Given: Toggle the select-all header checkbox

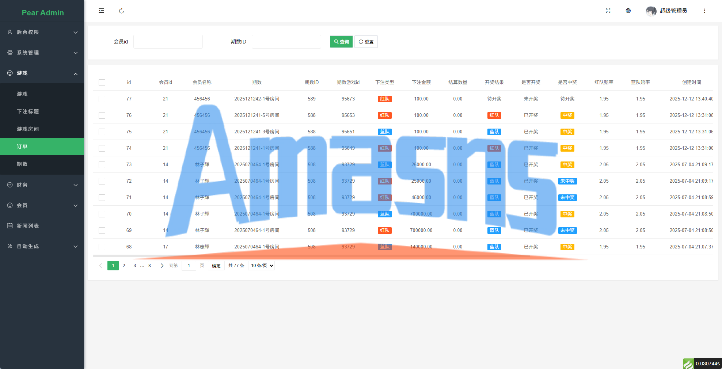Looking at the screenshot, I should 102,83.
